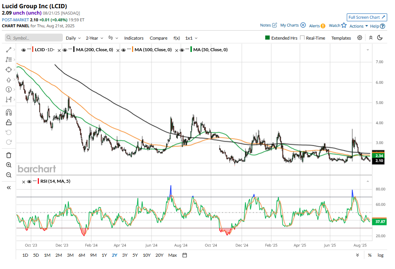Viewport: 395px width, 269px height.
Task: Click the green MA 50 color swatch
Action: 191,50
